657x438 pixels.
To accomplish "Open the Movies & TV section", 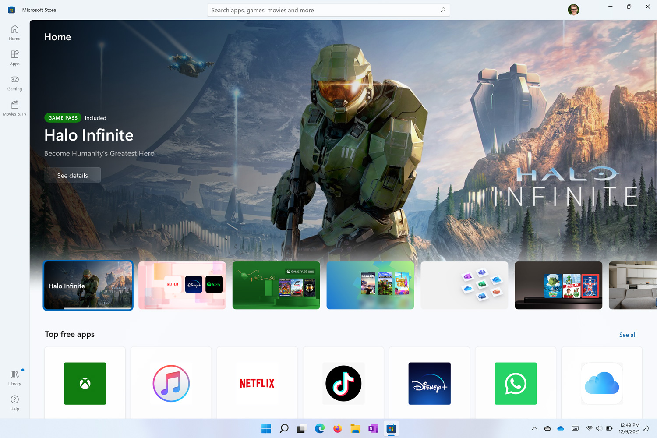I will [14, 108].
